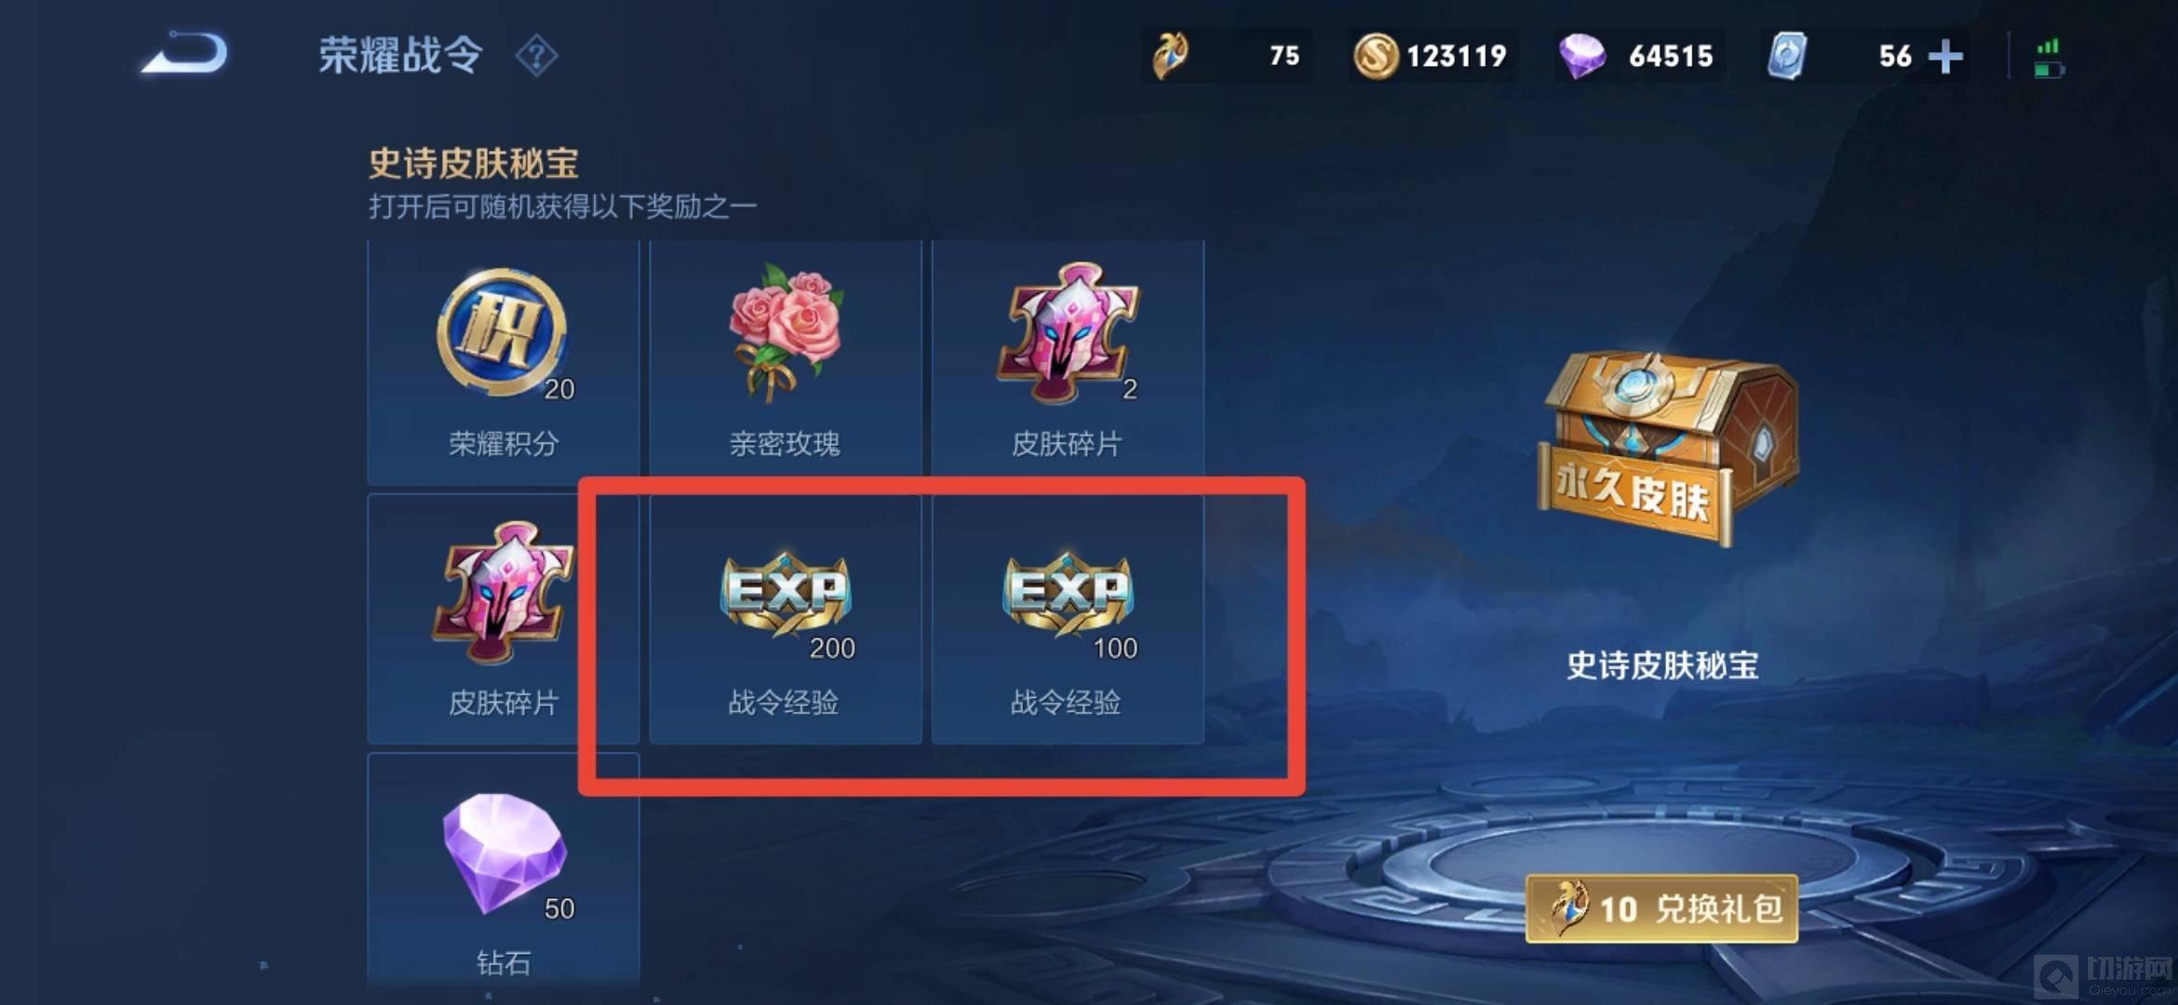Tap the blue voucher ticket icon

(1787, 56)
